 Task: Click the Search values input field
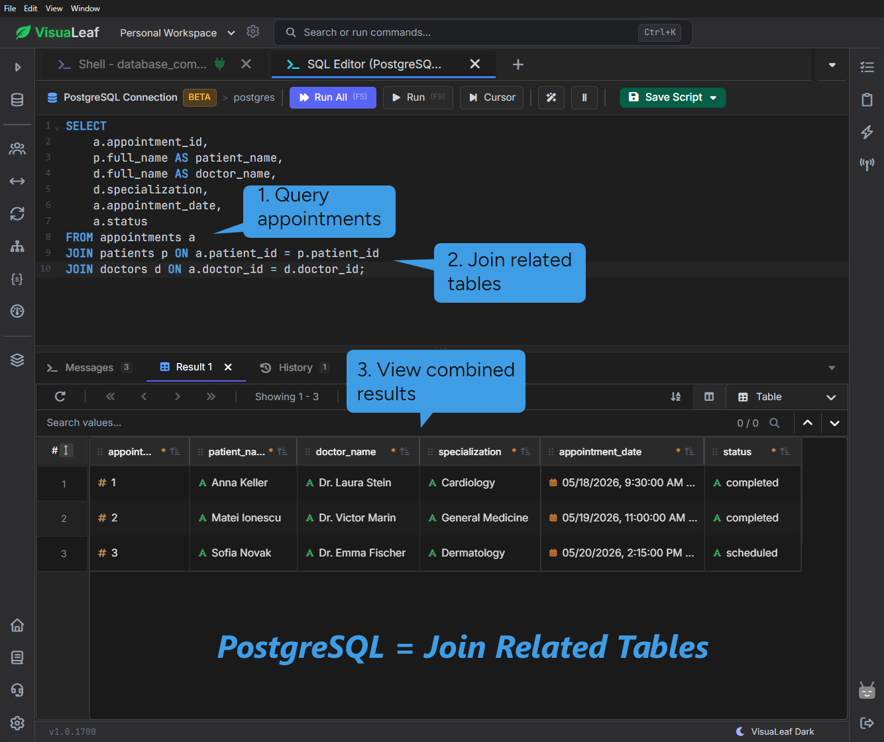pos(384,423)
